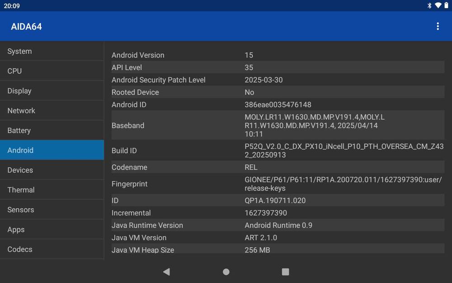Viewport: 452px width, 283px height.
Task: Select the Java VM Version label
Action: 139,238
